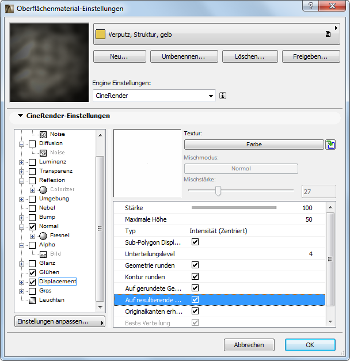350x361 pixels.
Task: Toggle Sub-Polygon Displacement checkbox
Action: [x=195, y=242]
